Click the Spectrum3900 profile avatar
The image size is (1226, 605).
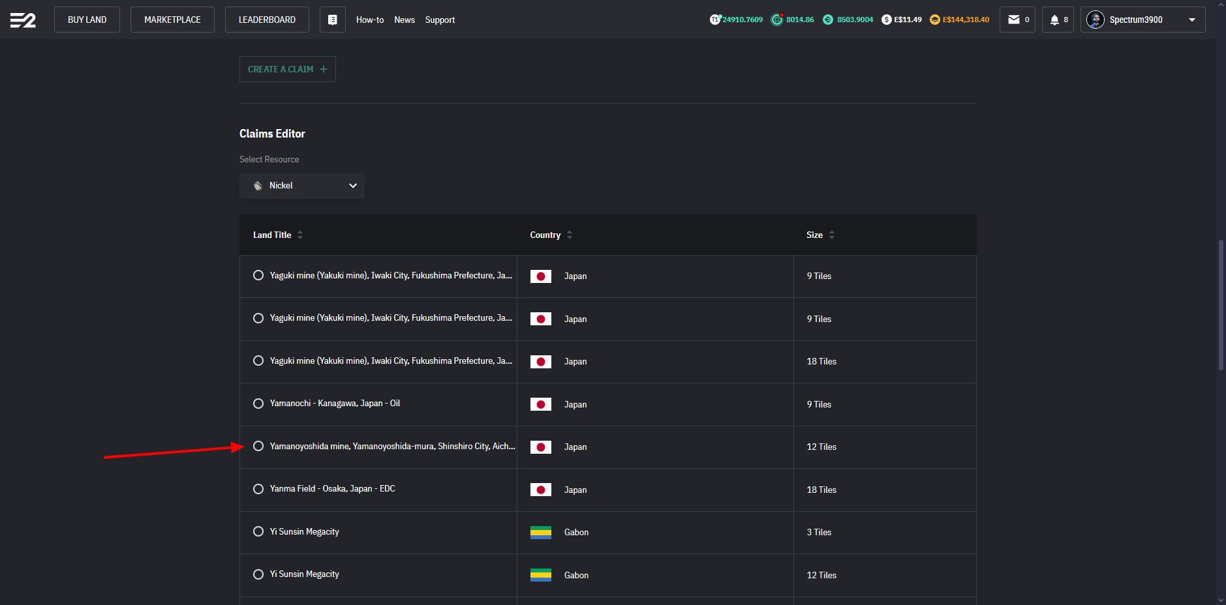coord(1095,20)
